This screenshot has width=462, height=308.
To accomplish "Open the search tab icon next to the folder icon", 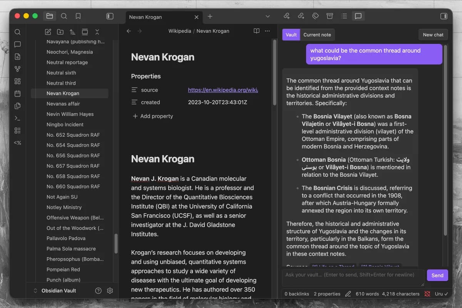I will pyautogui.click(x=64, y=16).
